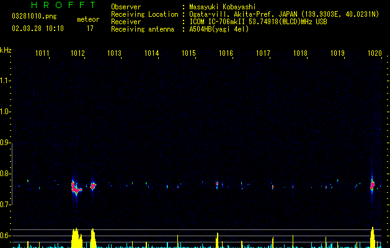Click the yellow intensity peak under 1020
The image size is (390, 248).
[373, 237]
